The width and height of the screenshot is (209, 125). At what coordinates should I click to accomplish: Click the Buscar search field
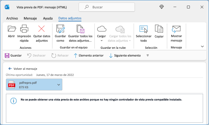pos(107,7)
